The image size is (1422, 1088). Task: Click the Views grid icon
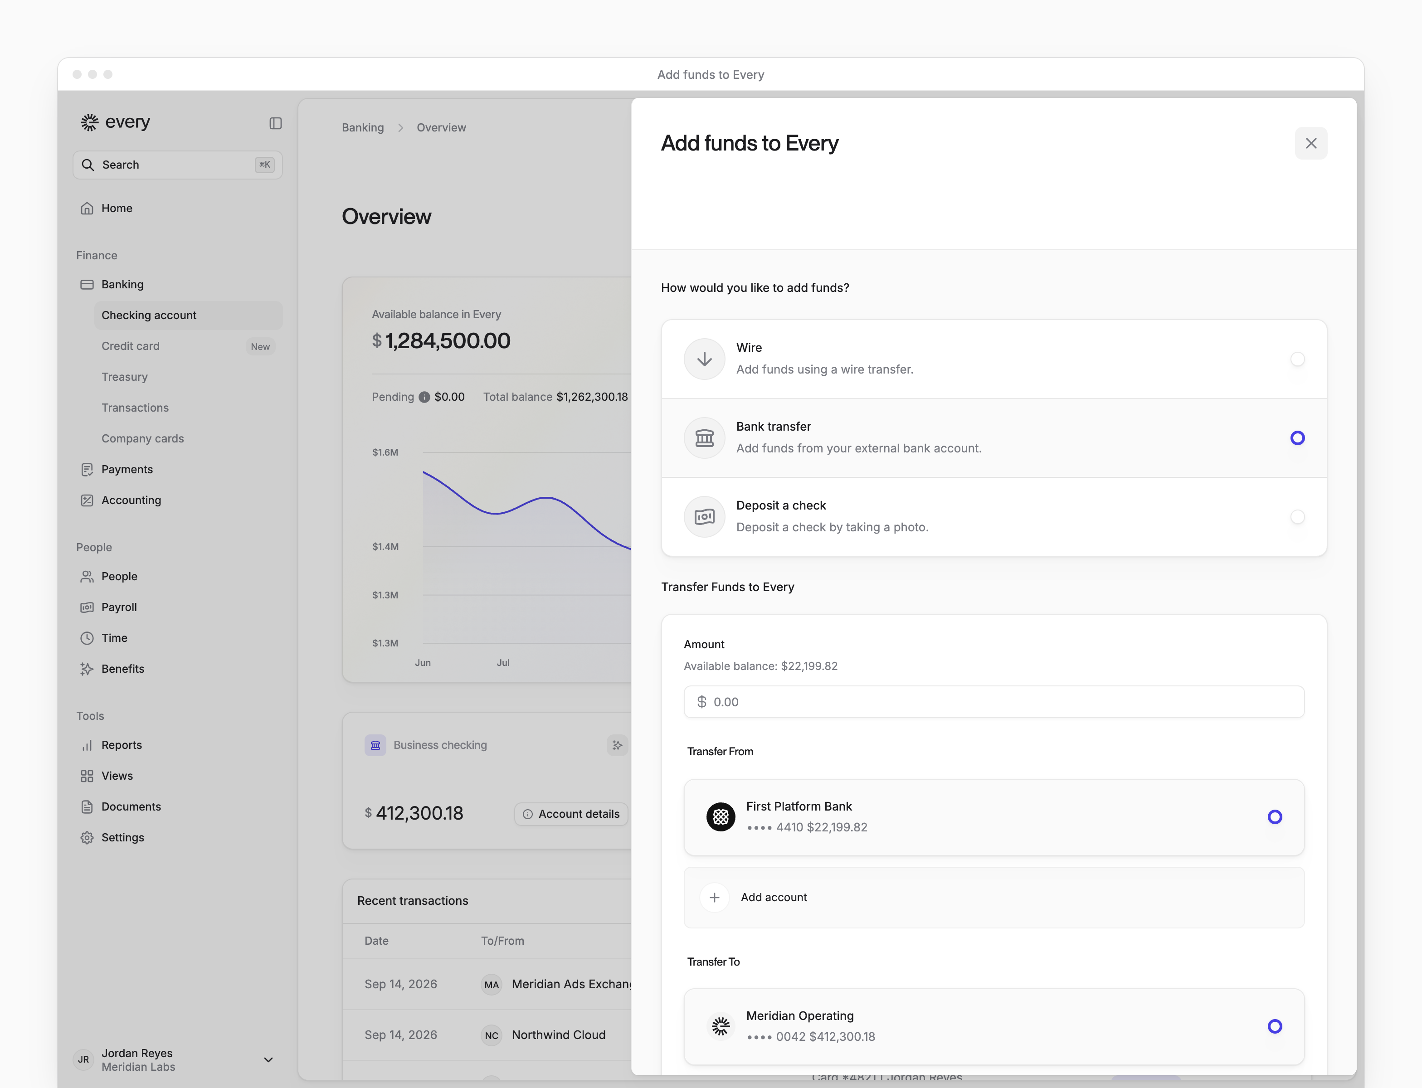point(87,776)
